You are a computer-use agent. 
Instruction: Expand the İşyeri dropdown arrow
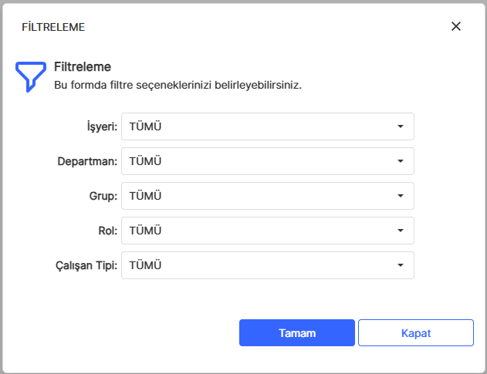(401, 126)
